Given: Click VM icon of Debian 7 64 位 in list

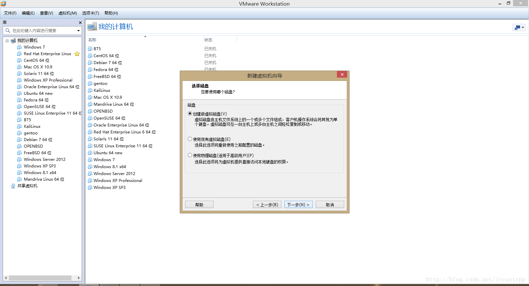Looking at the screenshot, I should point(90,63).
